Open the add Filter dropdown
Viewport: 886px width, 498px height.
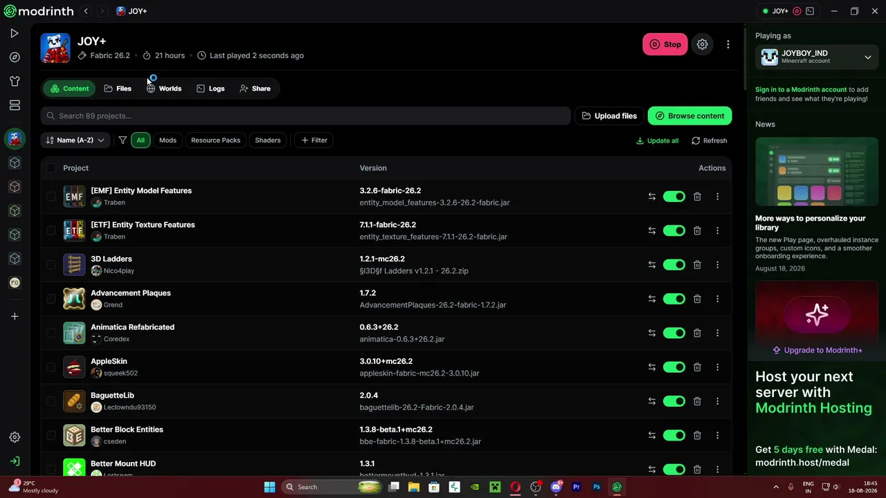[x=314, y=140]
